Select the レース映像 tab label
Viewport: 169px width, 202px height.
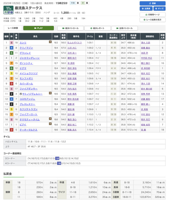pos(13,28)
